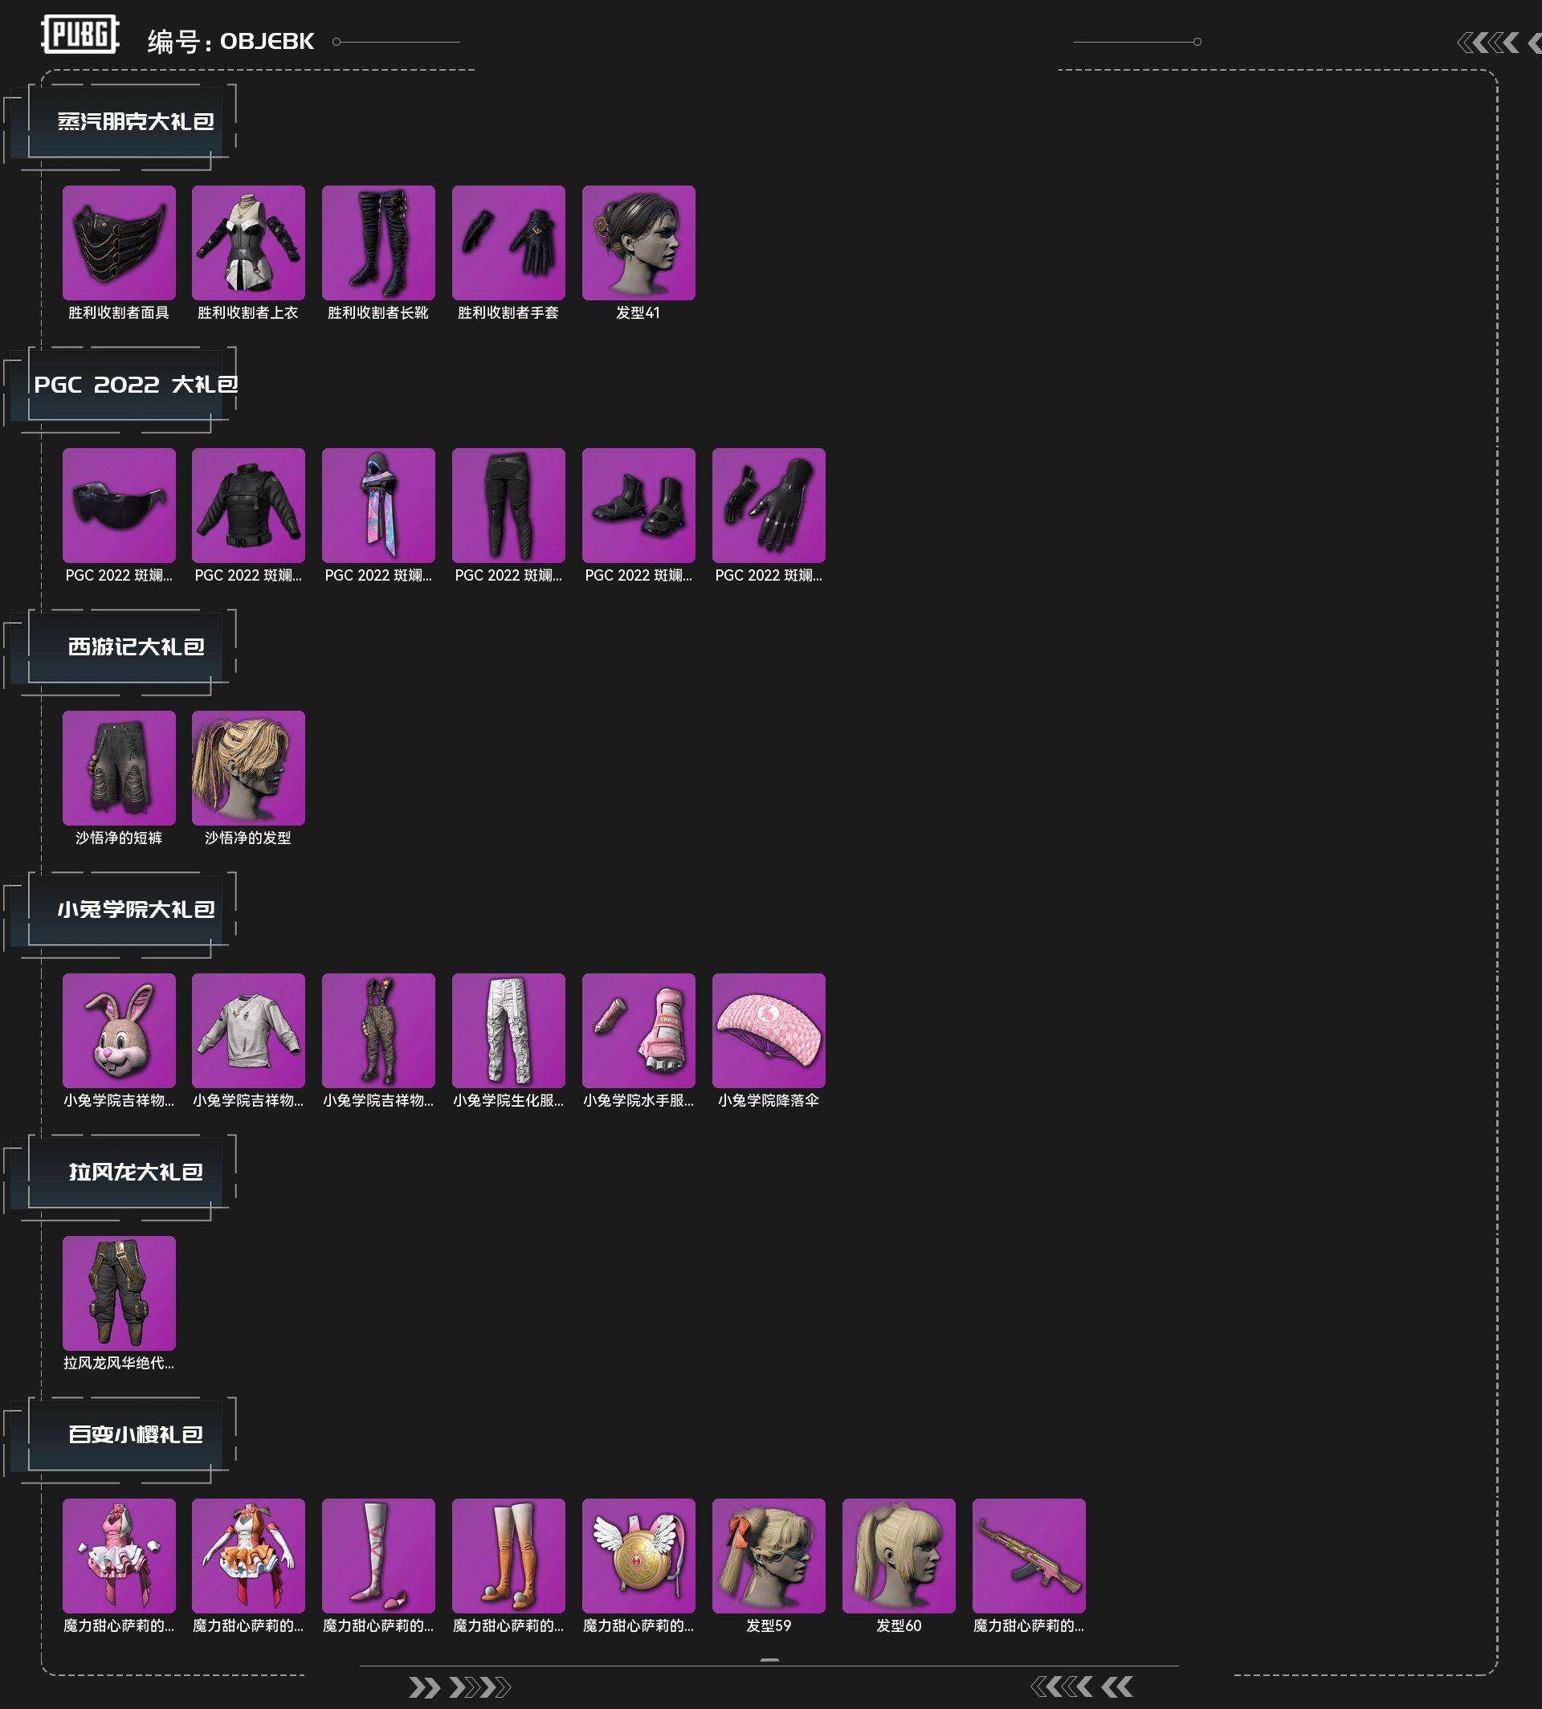Select the 西游记大礼包 category label
The image size is (1542, 1709).
pyautogui.click(x=136, y=647)
